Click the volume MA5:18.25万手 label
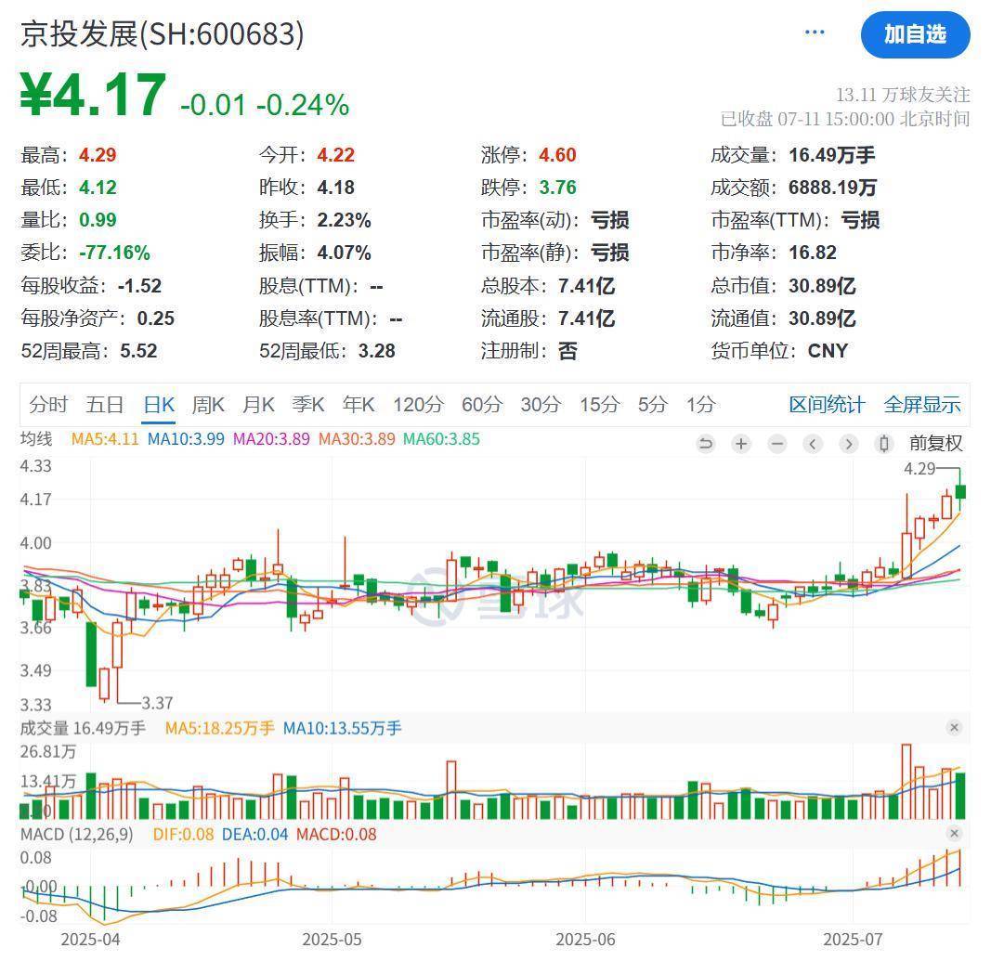This screenshot has width=991, height=961. click(x=220, y=728)
